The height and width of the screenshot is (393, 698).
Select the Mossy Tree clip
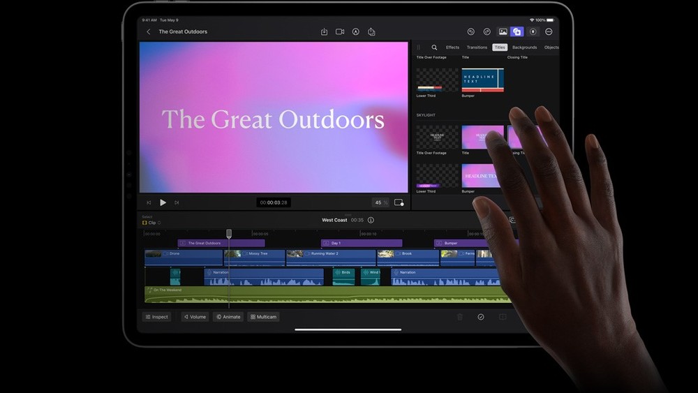pyautogui.click(x=254, y=258)
